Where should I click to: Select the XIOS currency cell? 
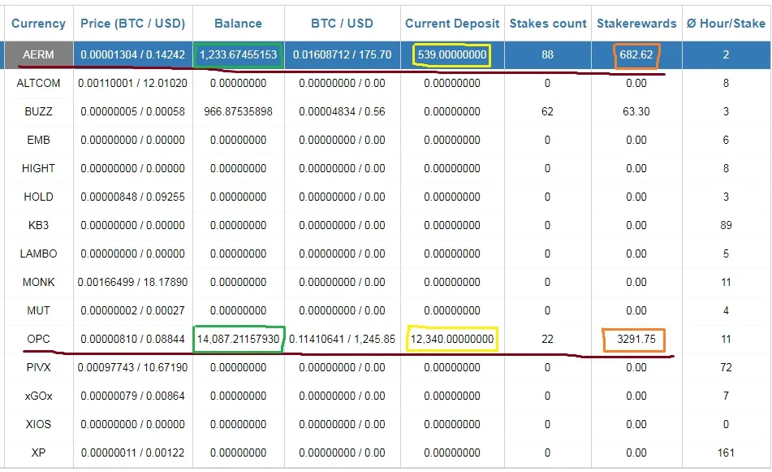(x=38, y=424)
